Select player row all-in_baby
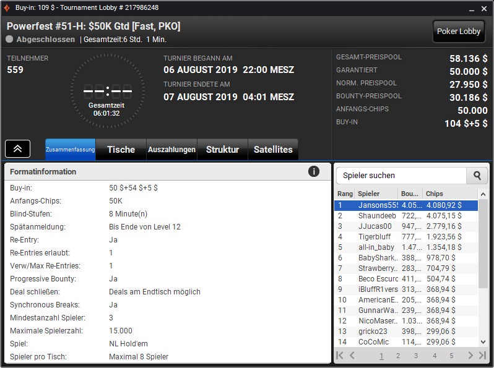 (406, 247)
